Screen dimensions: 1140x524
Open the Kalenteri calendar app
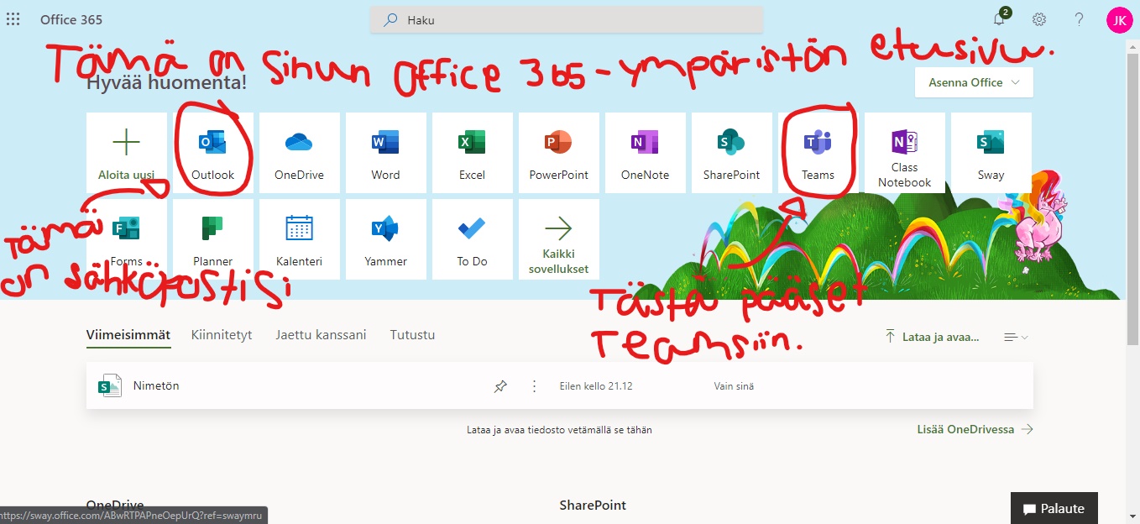[299, 239]
